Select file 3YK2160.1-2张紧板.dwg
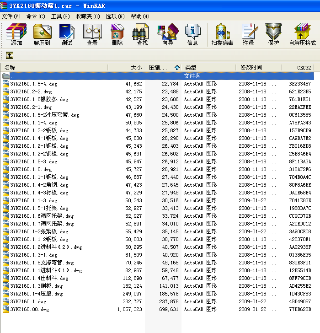 tap(39, 231)
